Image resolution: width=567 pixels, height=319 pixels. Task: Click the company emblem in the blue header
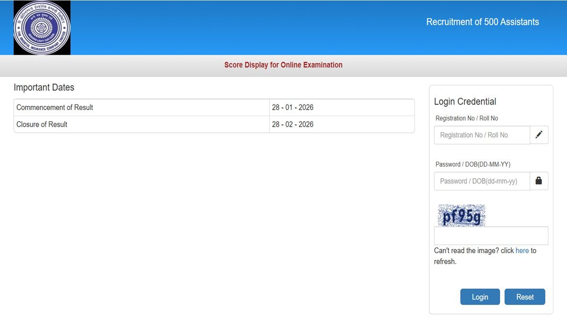click(x=42, y=27)
